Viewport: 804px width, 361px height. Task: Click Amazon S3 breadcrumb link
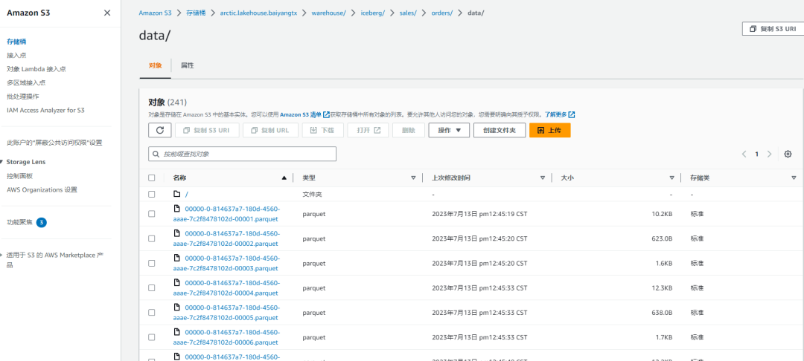(155, 13)
